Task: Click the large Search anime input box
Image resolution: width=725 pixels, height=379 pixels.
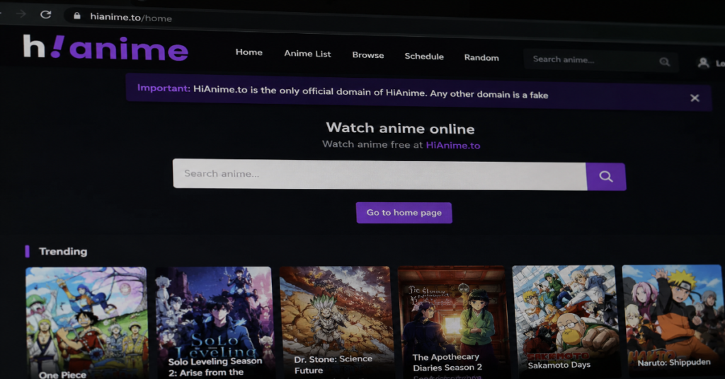Action: 379,175
